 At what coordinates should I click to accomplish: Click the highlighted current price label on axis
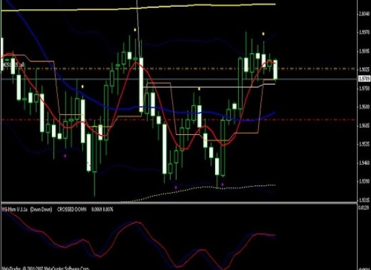(x=364, y=78)
